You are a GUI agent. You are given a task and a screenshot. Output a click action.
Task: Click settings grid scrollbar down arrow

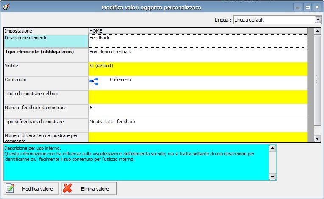(317, 139)
